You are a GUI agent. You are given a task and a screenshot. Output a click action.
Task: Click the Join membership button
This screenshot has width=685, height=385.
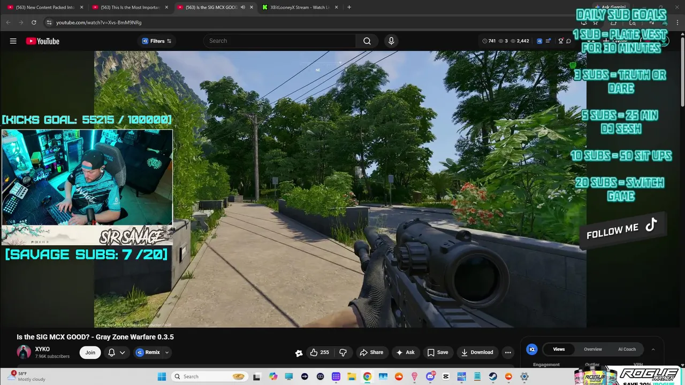coord(90,352)
